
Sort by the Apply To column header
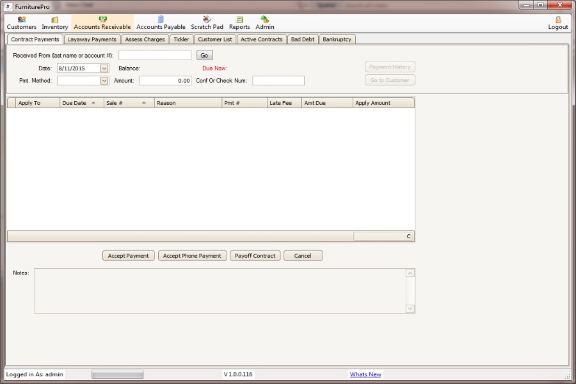tap(38, 103)
